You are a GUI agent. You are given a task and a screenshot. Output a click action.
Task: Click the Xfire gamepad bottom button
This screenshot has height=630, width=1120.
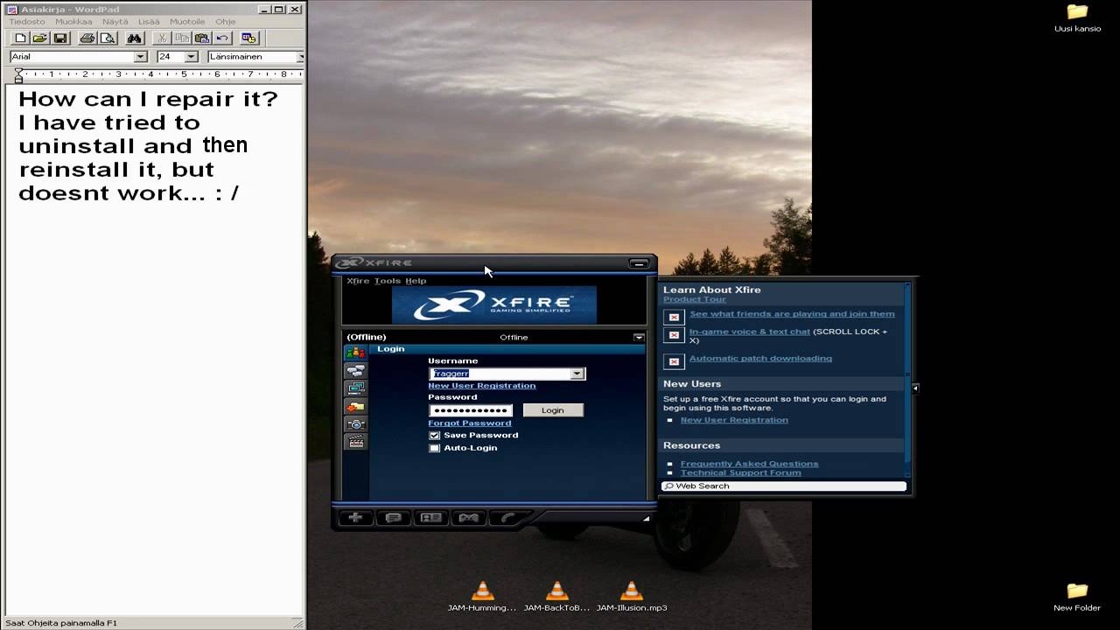coord(469,518)
